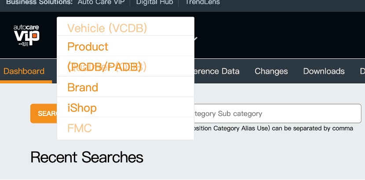Open the Downloads tab
This screenshot has height=180, width=365.
324,71
